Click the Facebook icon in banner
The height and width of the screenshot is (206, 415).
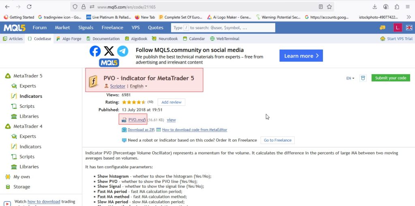(95, 51)
